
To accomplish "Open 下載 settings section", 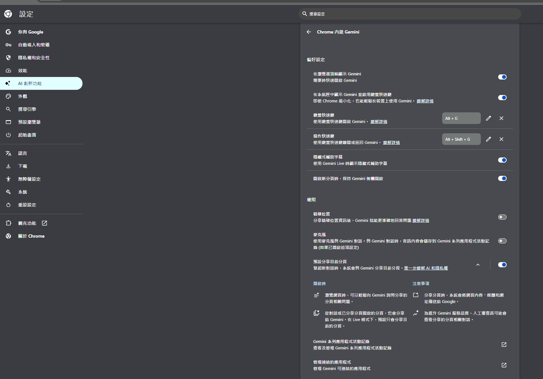I will [41, 166].
